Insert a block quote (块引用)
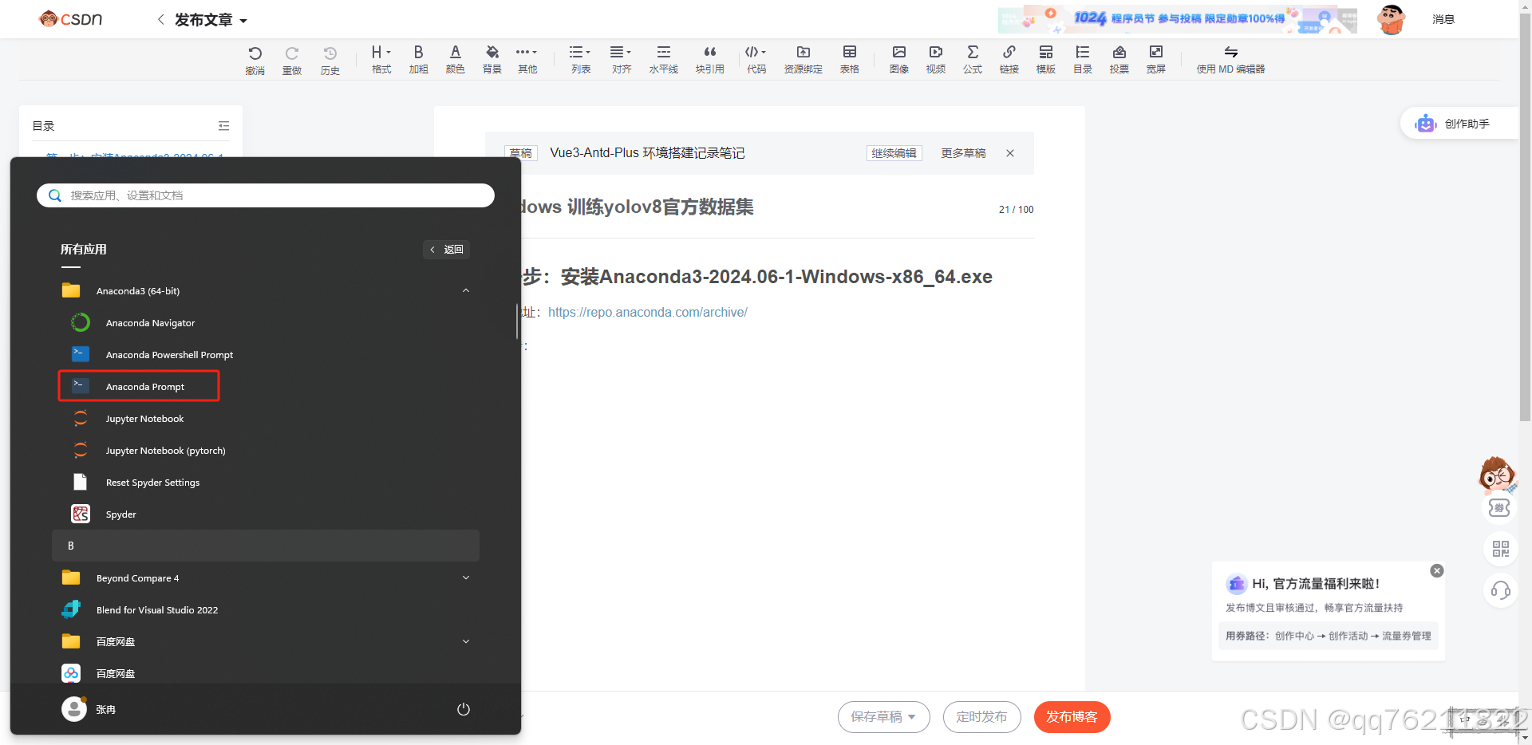The width and height of the screenshot is (1532, 745). click(x=709, y=59)
